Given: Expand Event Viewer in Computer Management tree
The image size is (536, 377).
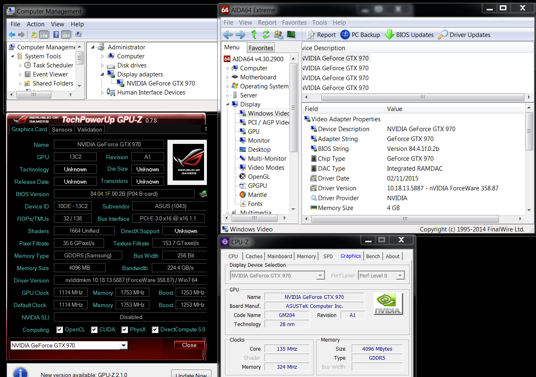Looking at the screenshot, I should click(x=21, y=74).
